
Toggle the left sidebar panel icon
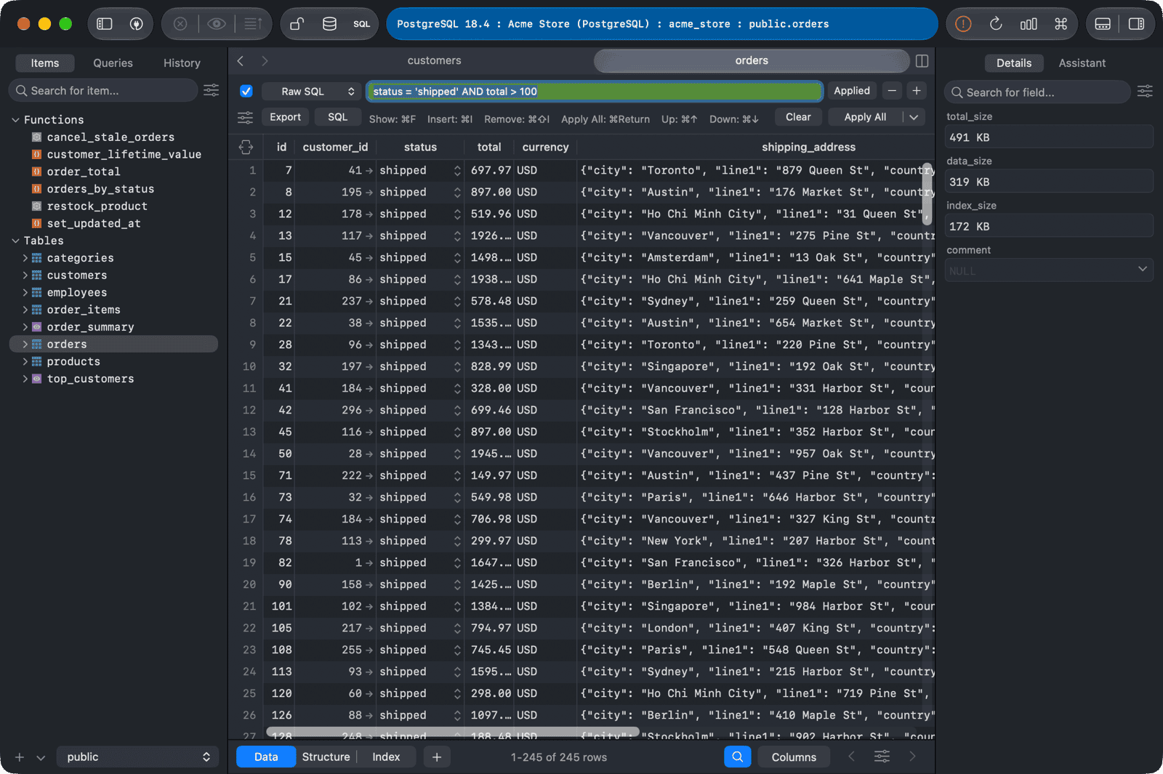point(105,24)
